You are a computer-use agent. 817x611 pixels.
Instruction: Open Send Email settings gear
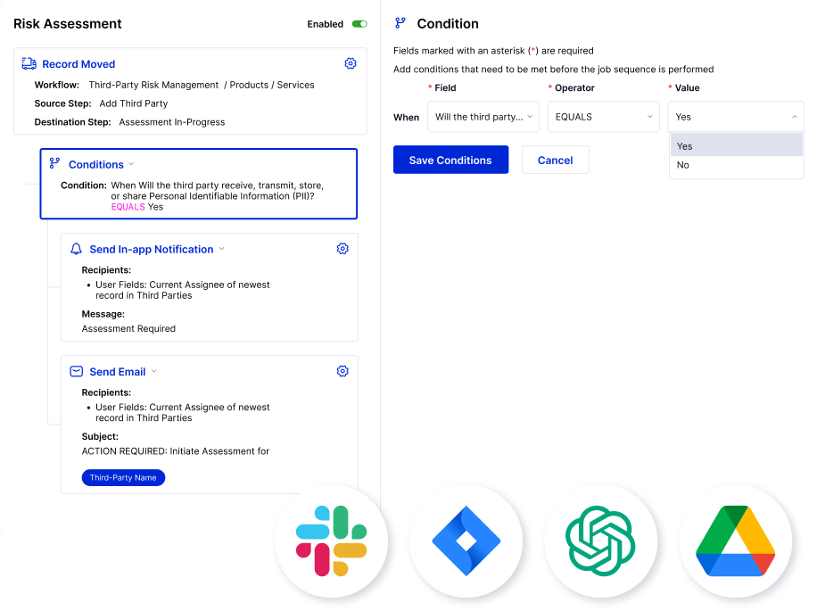(x=342, y=371)
